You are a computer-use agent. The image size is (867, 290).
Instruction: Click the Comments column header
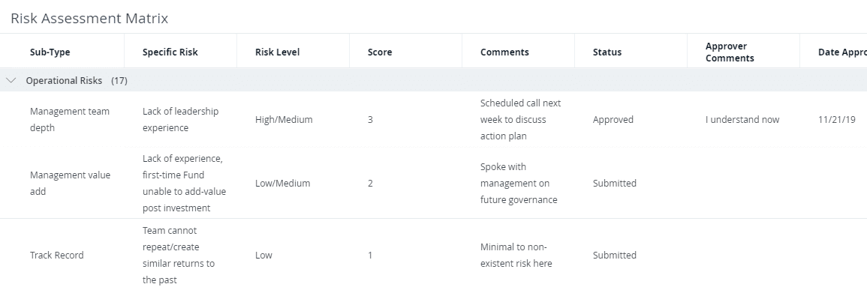[505, 52]
